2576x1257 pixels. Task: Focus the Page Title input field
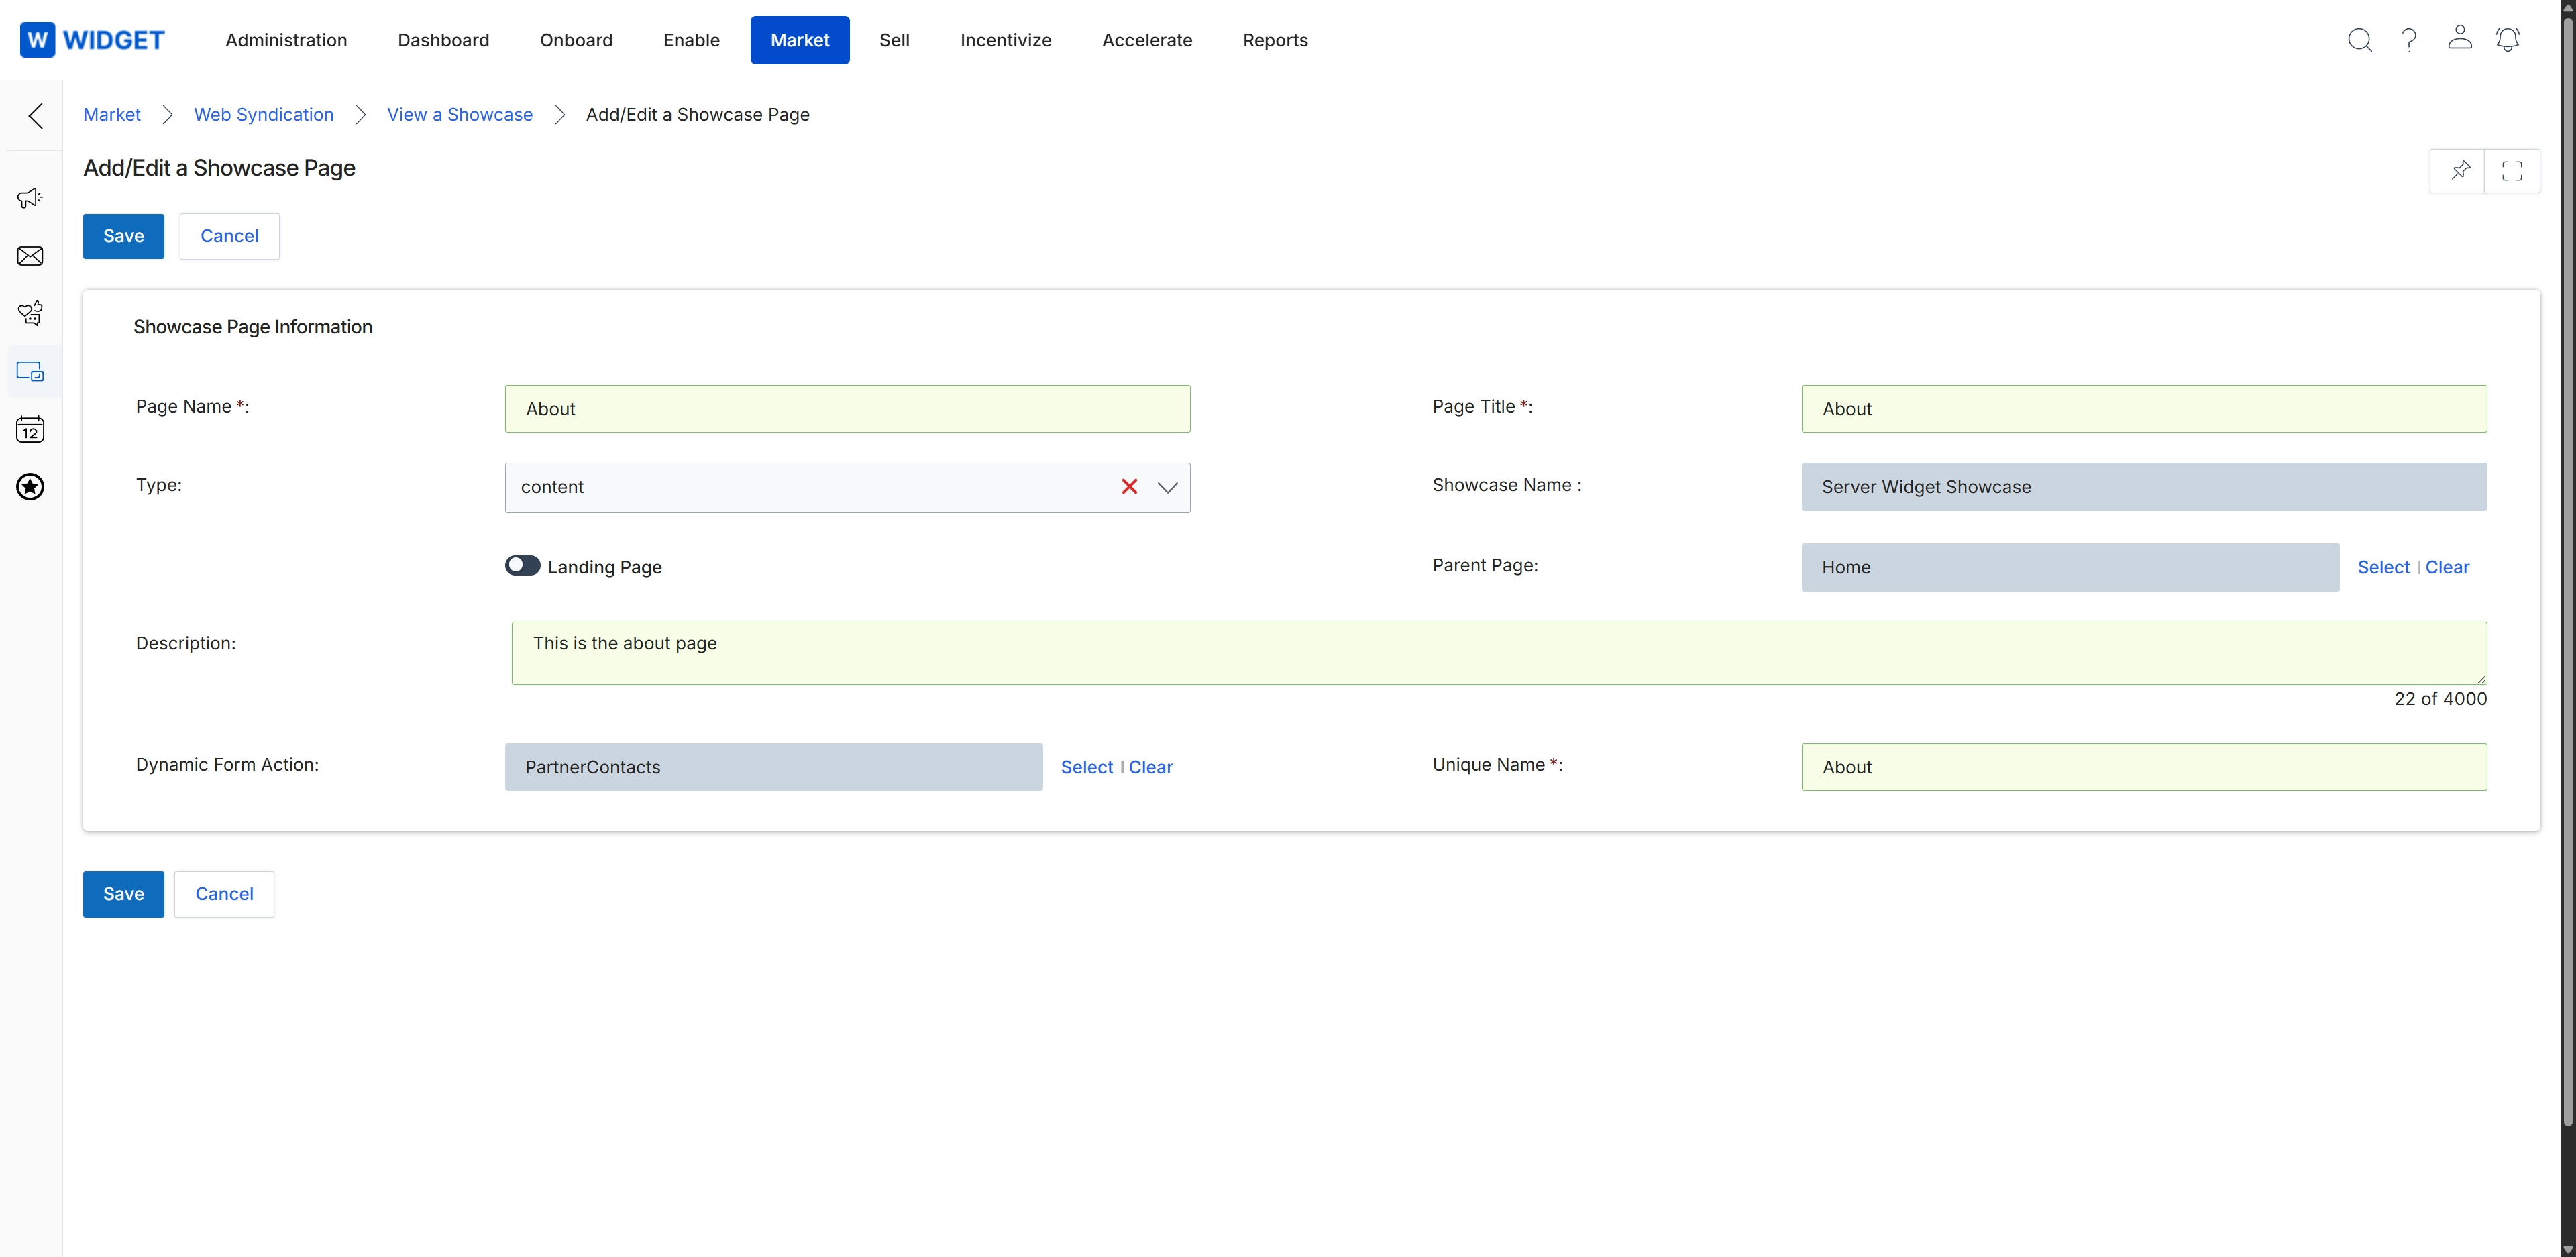tap(2144, 409)
